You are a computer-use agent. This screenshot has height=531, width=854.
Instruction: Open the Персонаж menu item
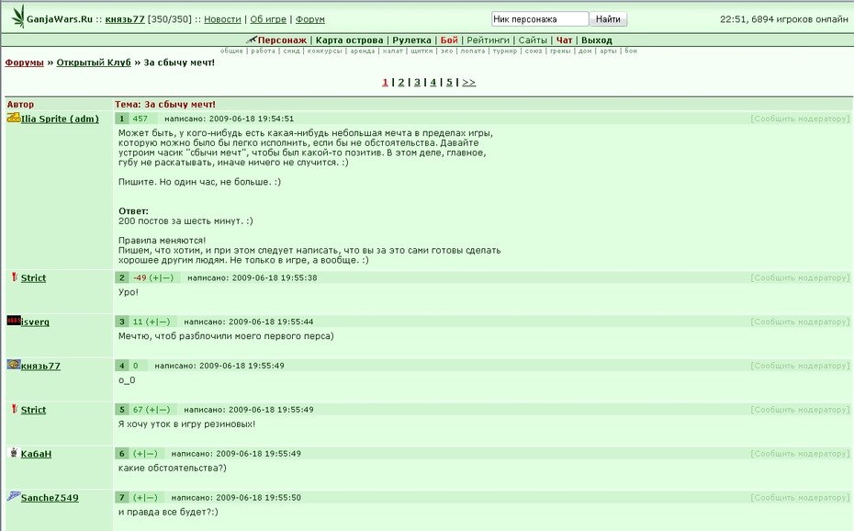(x=282, y=40)
